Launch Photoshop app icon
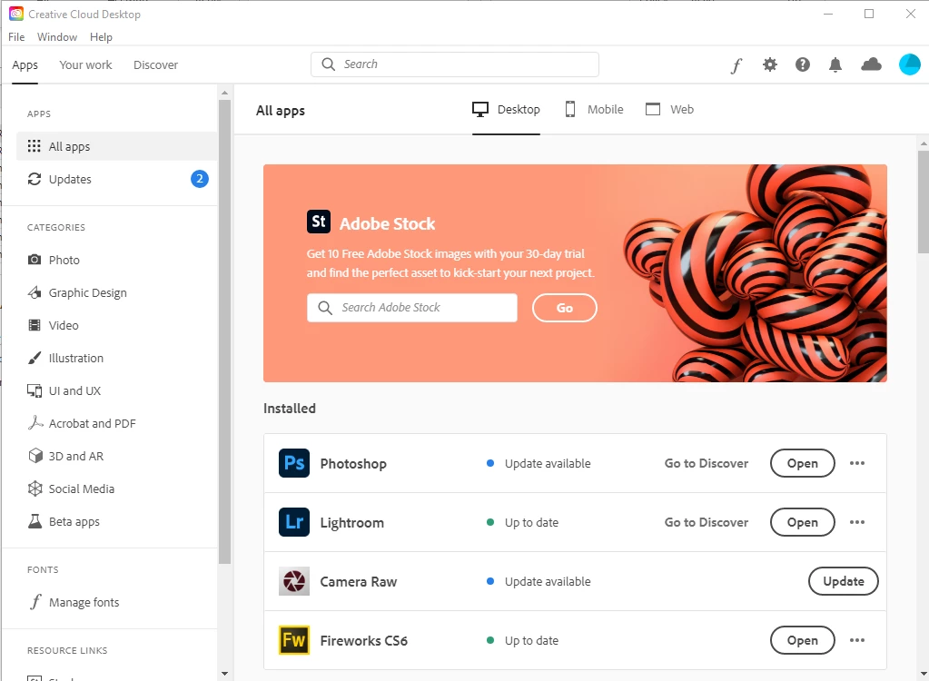 [x=294, y=463]
